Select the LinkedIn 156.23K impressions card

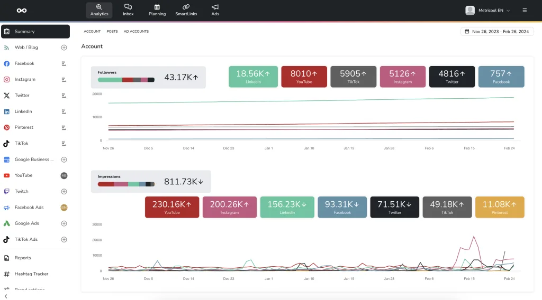point(287,207)
